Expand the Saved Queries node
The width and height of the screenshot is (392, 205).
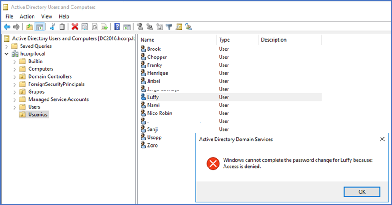(x=7, y=46)
